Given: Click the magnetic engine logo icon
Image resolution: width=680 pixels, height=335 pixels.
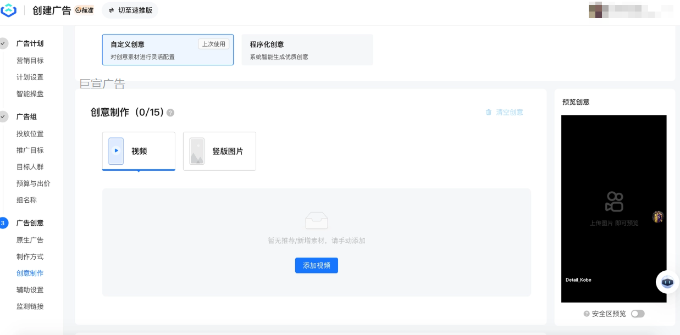Looking at the screenshot, I should click(8, 10).
